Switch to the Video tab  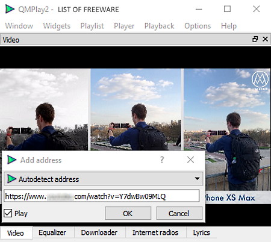click(16, 233)
